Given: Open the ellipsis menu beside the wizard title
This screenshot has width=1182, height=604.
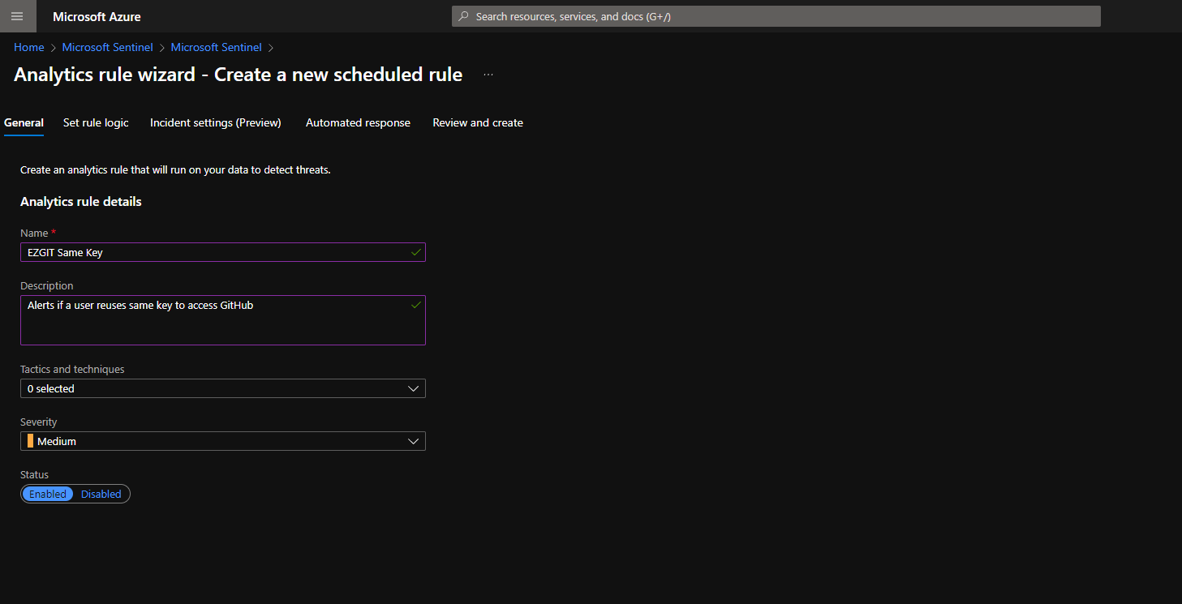Looking at the screenshot, I should point(488,75).
